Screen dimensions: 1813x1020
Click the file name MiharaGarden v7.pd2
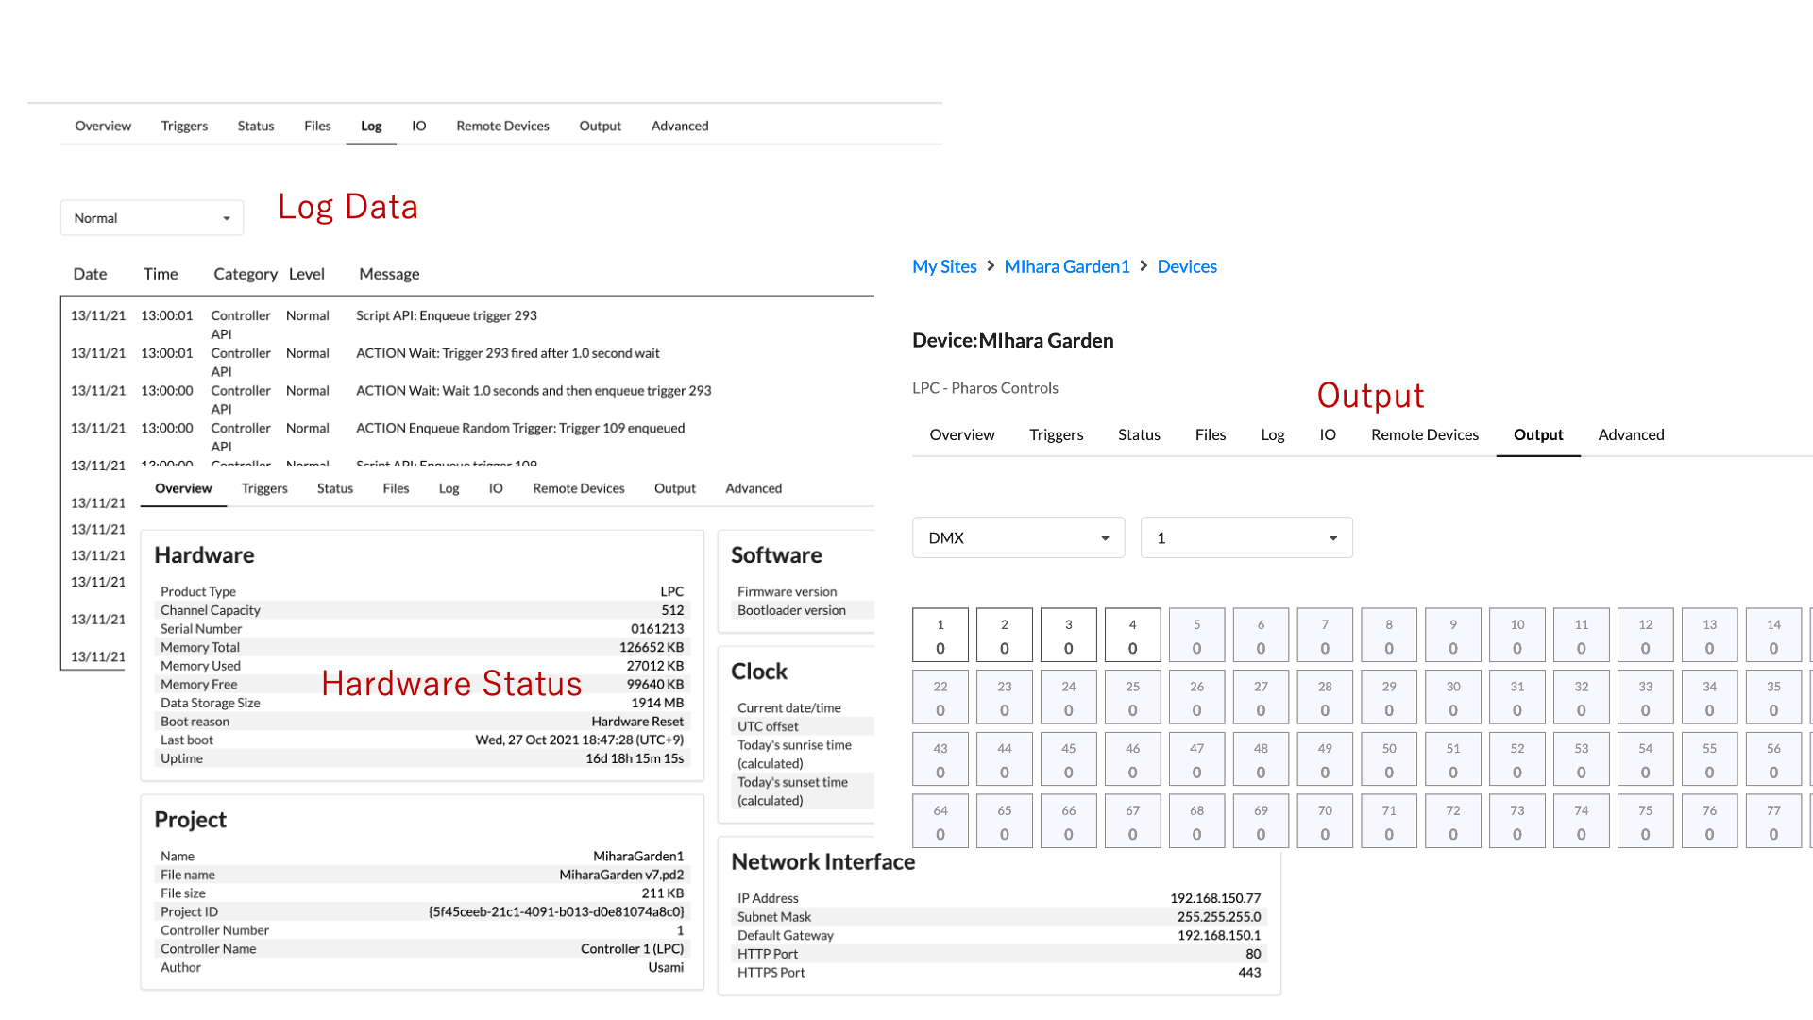pos(621,875)
